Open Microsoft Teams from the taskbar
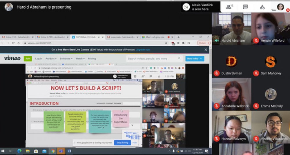290x155 pixels. [x=61, y=151]
